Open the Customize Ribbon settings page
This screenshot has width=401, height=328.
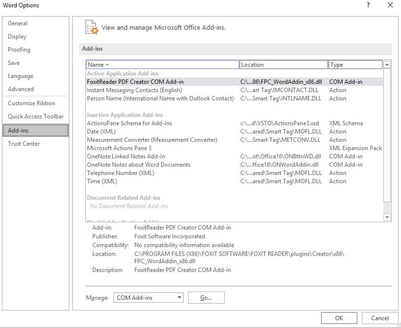(31, 103)
